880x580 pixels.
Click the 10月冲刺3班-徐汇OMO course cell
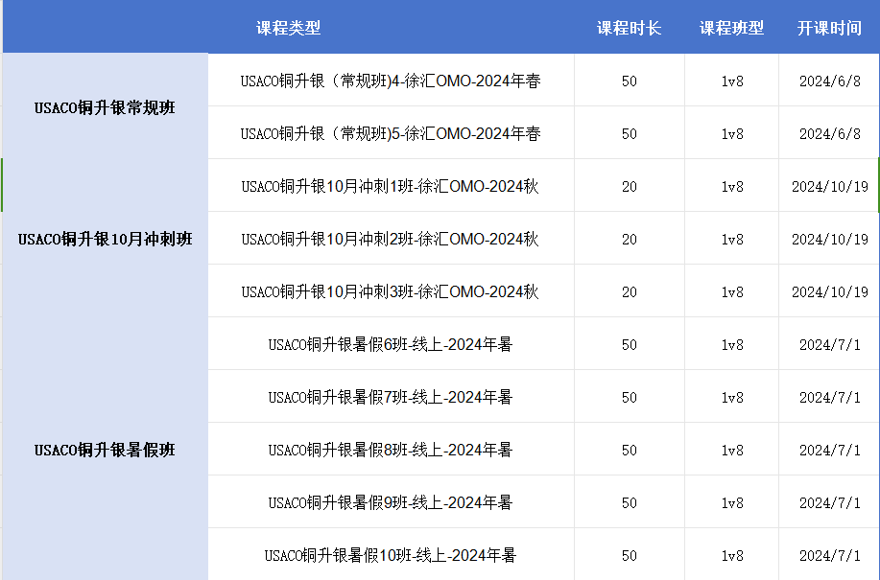tap(391, 291)
